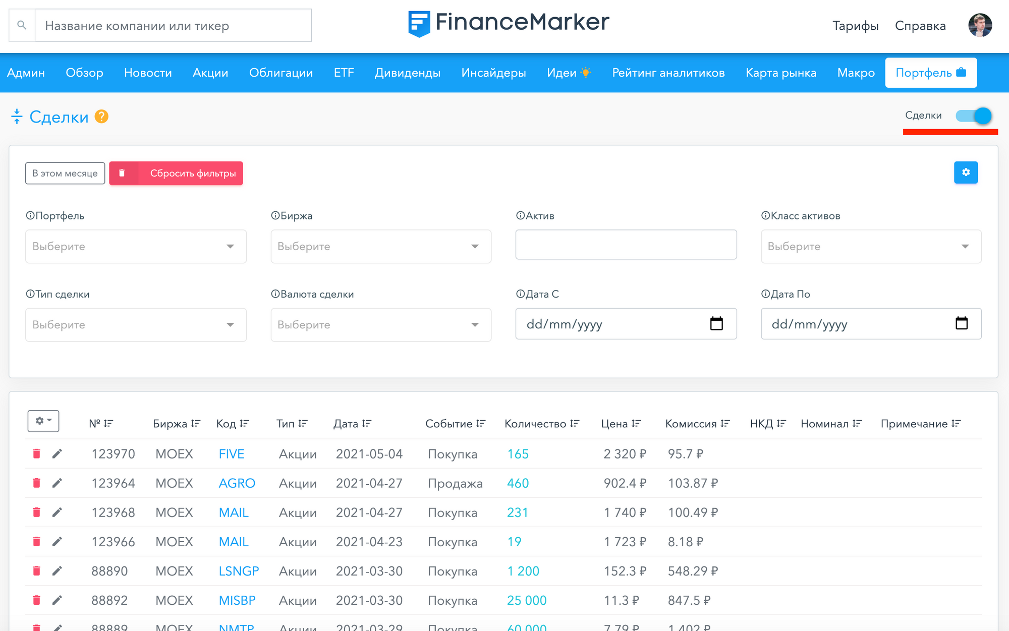Expand the Класс активов filter dropdown
Image resolution: width=1009 pixels, height=631 pixels.
(x=871, y=246)
